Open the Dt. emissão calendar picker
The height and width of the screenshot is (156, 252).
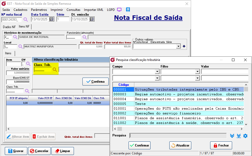point(92,19)
